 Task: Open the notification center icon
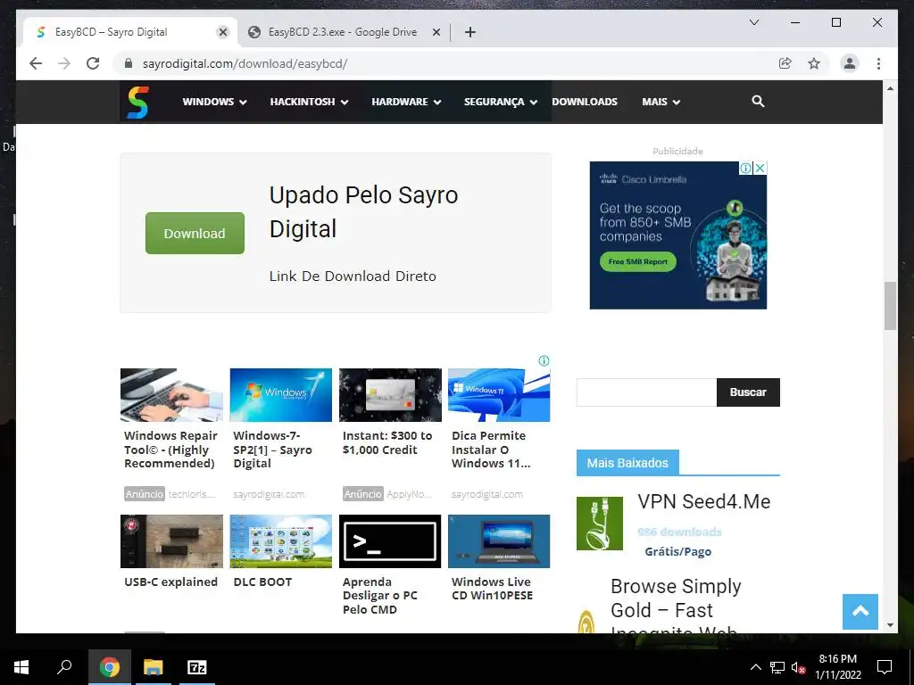click(885, 667)
